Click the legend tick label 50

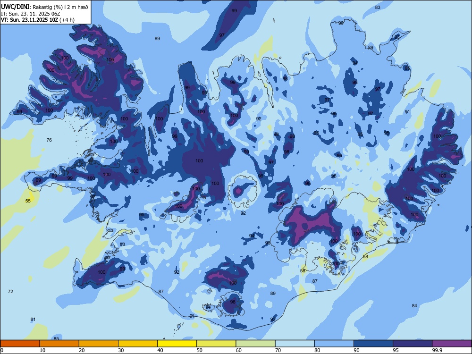pyautogui.click(x=199, y=350)
